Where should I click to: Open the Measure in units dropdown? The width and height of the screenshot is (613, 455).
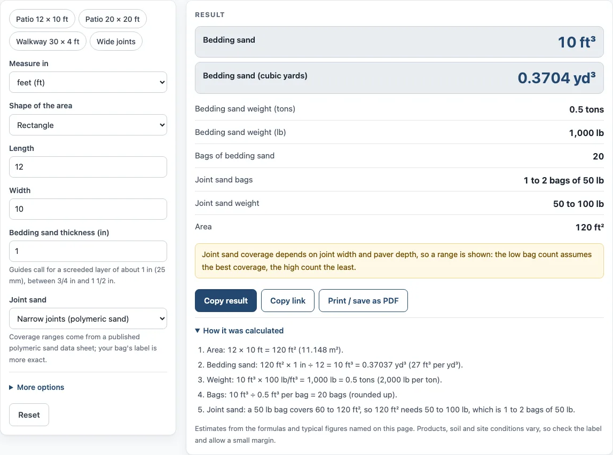click(88, 82)
